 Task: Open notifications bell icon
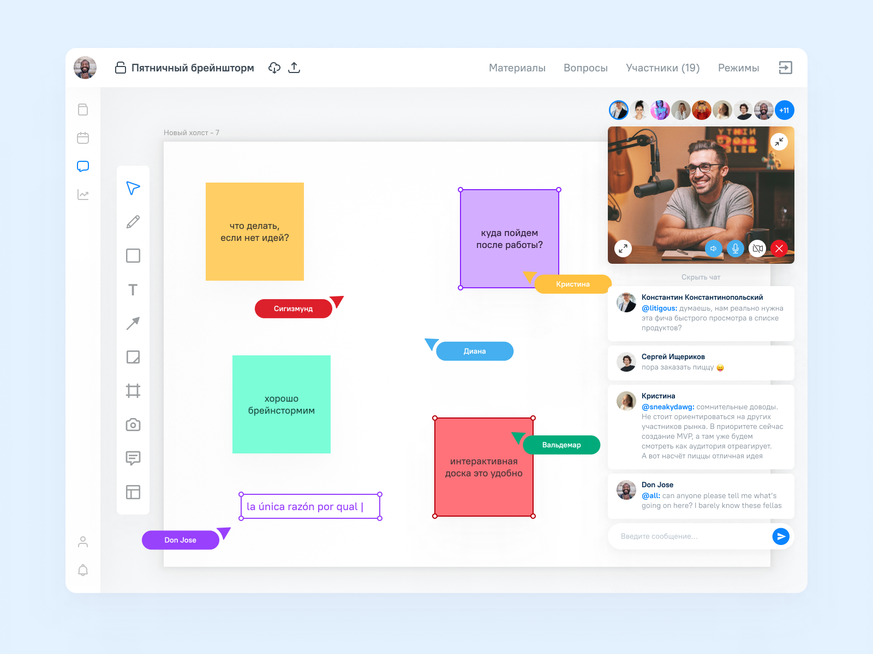(x=83, y=570)
